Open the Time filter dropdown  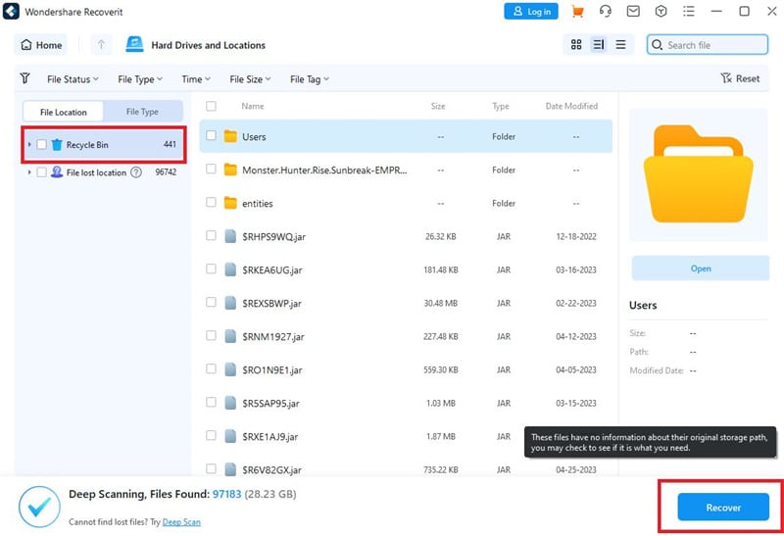tap(196, 79)
